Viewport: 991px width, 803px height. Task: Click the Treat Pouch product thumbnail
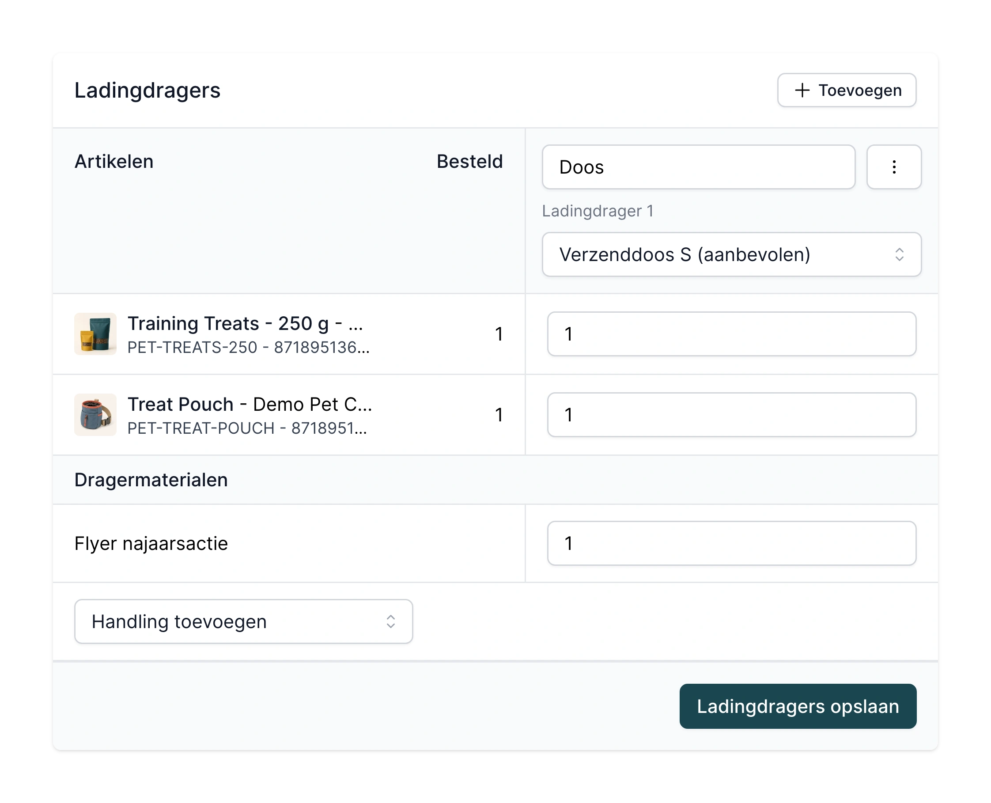(95, 415)
